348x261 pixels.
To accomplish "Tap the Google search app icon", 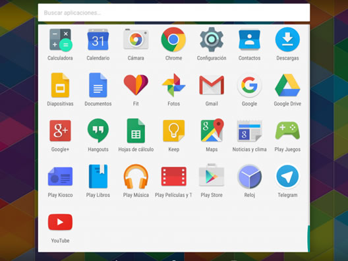I will point(249,85).
